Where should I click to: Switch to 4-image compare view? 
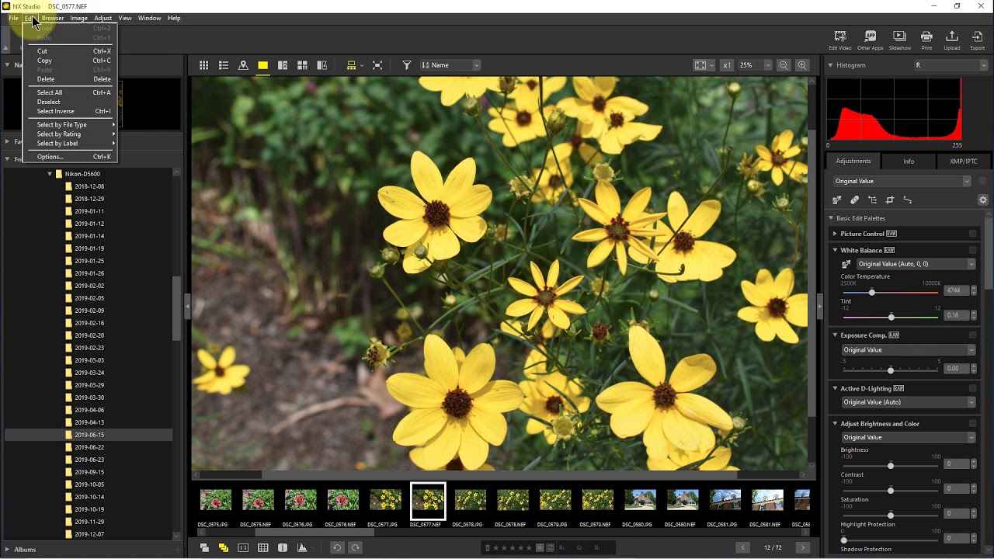302,65
